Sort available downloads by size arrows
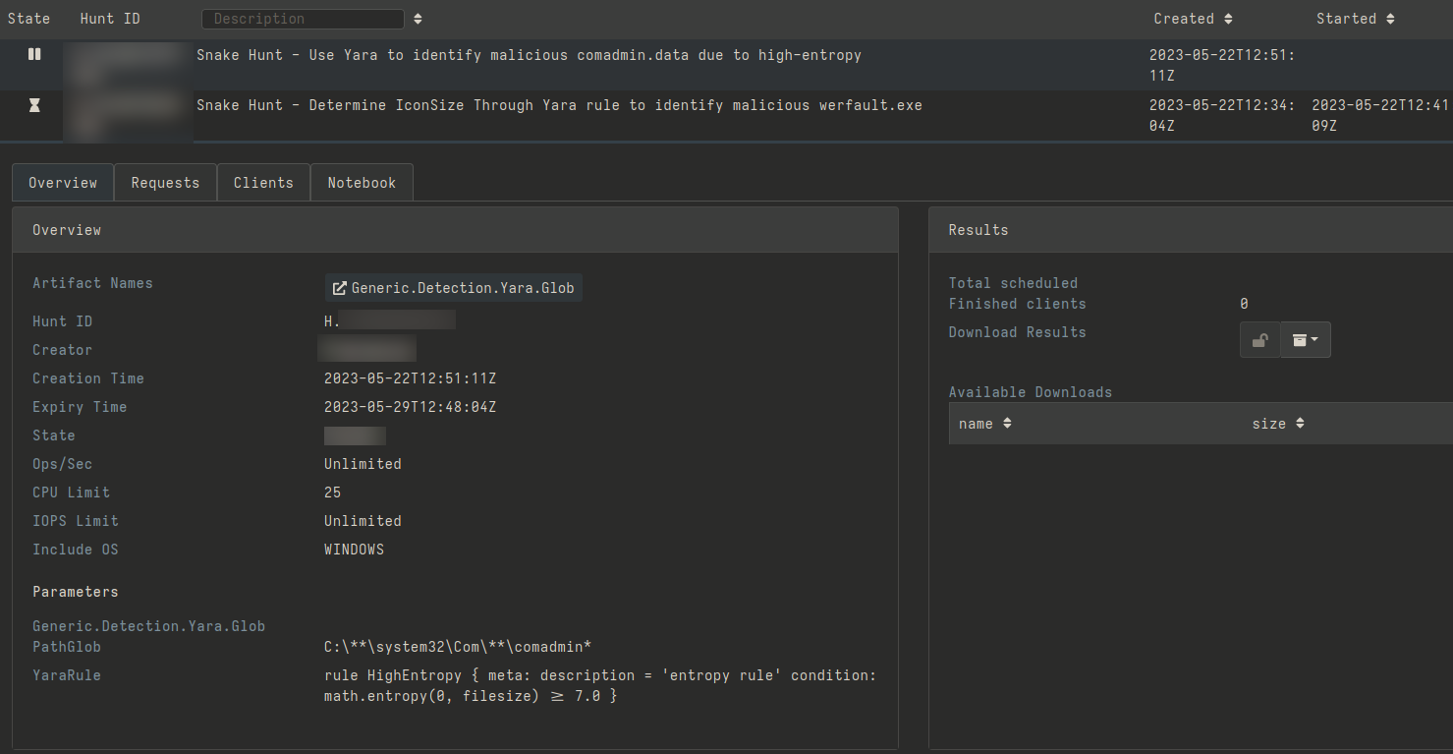Viewport: 1453px width, 754px height. pos(1300,424)
